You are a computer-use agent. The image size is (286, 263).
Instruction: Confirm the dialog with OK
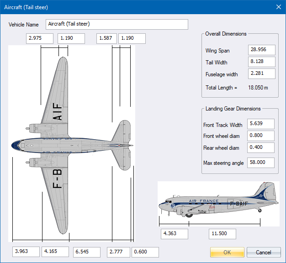click(x=227, y=252)
